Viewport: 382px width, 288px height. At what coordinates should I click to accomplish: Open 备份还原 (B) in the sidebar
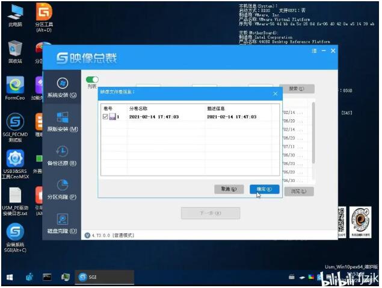point(62,155)
